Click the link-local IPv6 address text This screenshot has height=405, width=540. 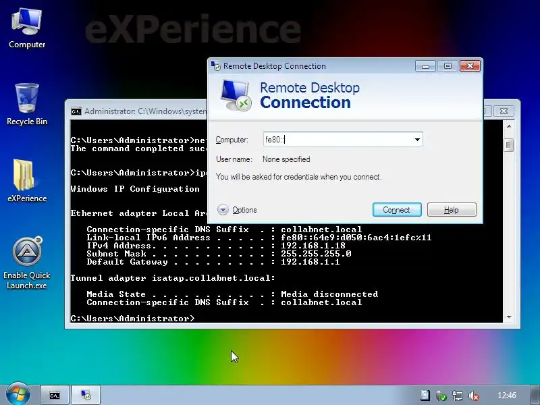356,238
